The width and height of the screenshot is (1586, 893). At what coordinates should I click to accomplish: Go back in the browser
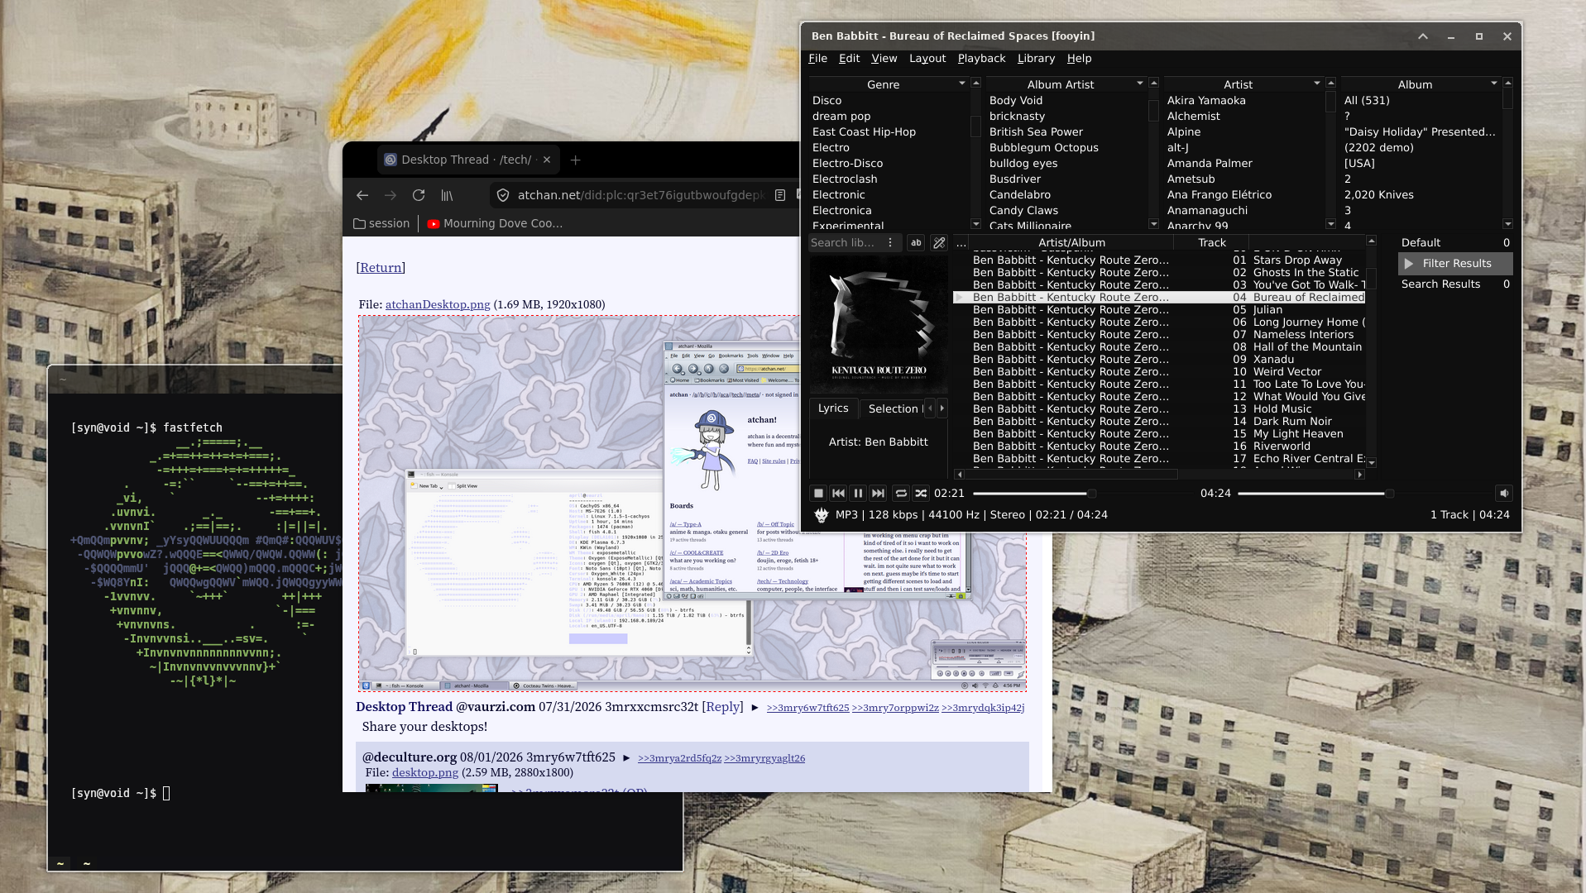coord(362,196)
